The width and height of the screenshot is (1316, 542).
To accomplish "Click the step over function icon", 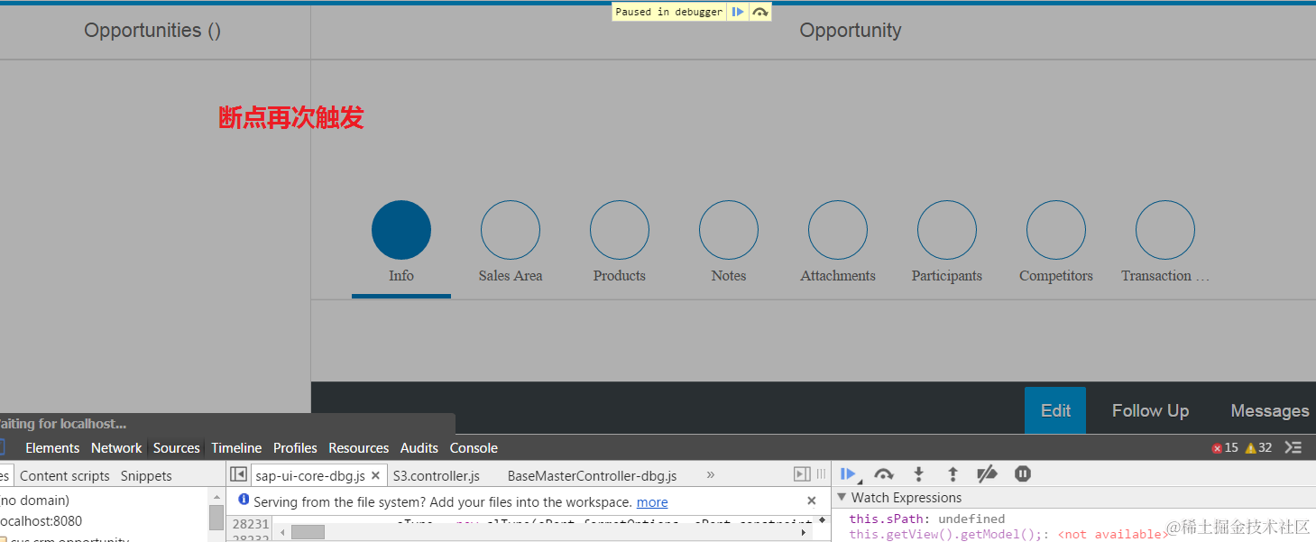I will click(x=884, y=474).
